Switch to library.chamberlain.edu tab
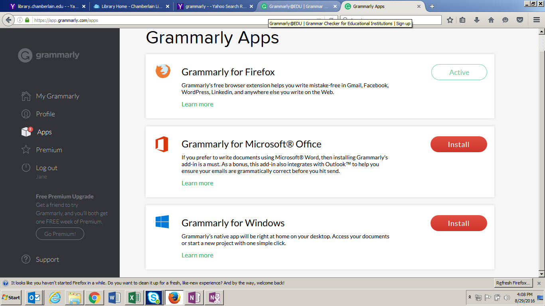Viewport: 545px width, 306px height. 48,6
